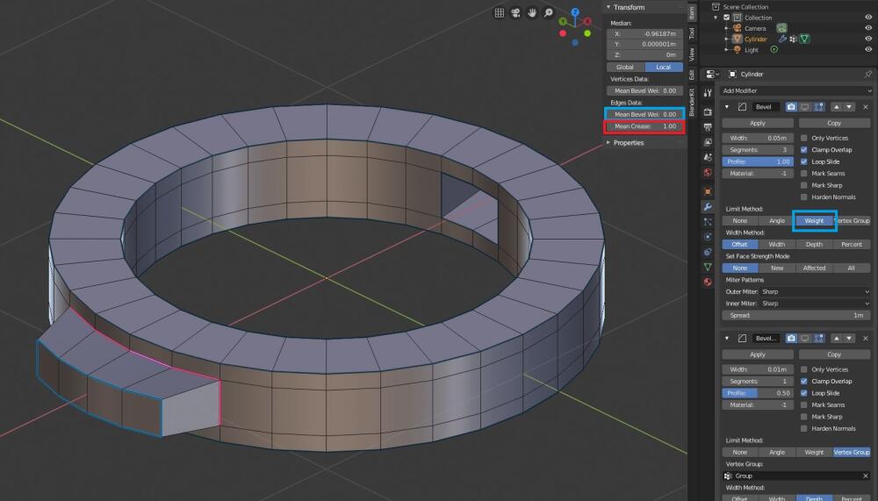Enable Mark Sharp in first Bevel modifier
Viewport: 878px width, 501px height.
(x=804, y=185)
